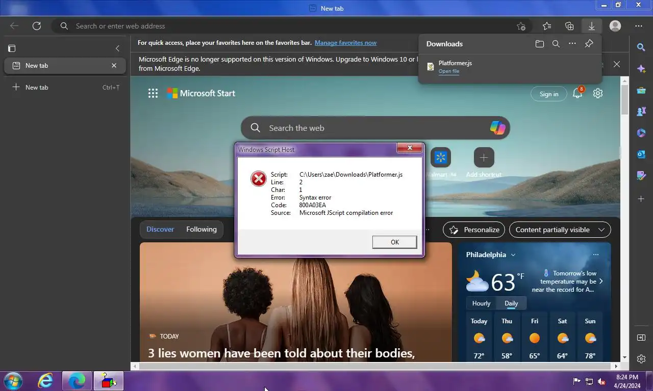Click the horizontal scrollbar track
The width and height of the screenshot is (653, 391).
pos(375,366)
